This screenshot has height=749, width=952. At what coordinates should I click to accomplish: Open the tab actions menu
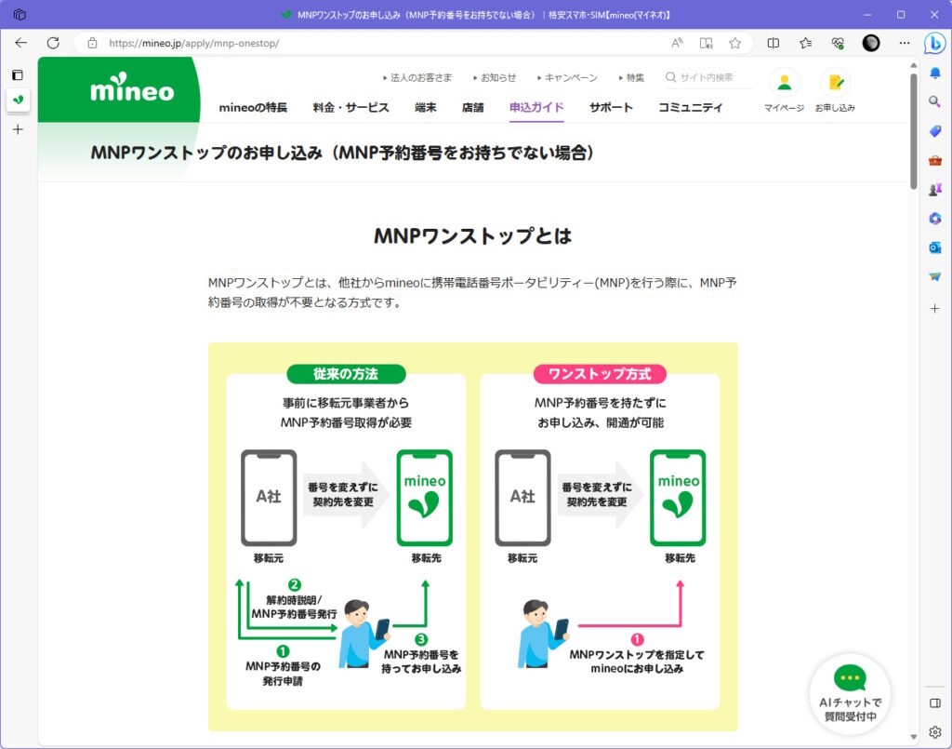(x=18, y=75)
